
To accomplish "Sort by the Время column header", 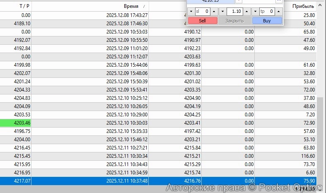I will pos(131,6).
